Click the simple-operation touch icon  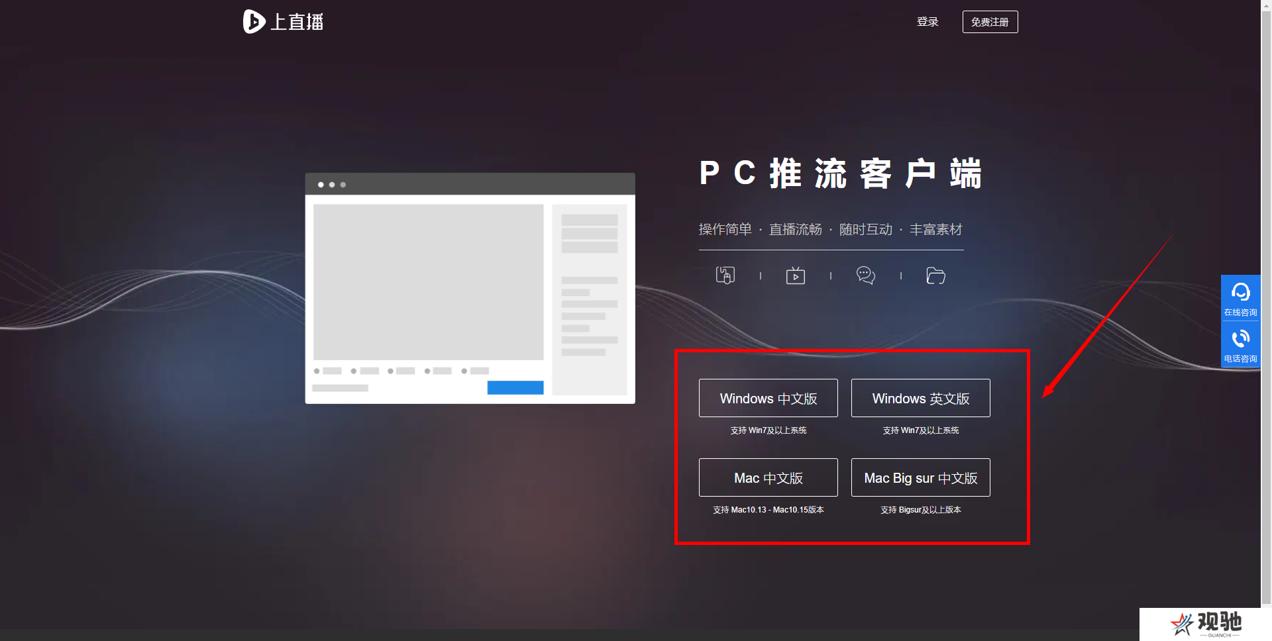tap(725, 275)
